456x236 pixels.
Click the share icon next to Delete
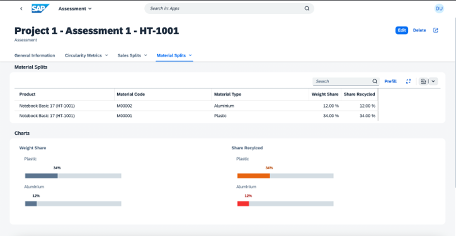click(x=436, y=30)
